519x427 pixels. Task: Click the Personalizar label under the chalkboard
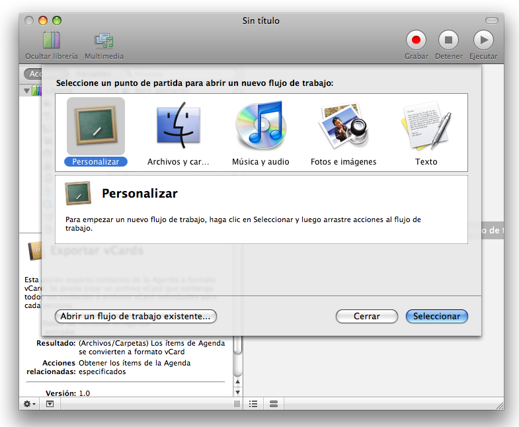96,161
